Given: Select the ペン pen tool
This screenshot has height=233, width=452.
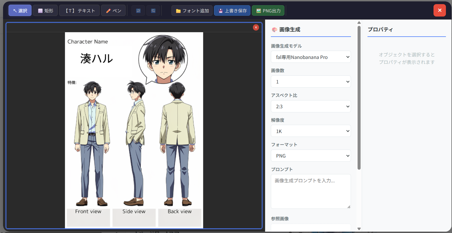Looking at the screenshot, I should click(x=113, y=10).
